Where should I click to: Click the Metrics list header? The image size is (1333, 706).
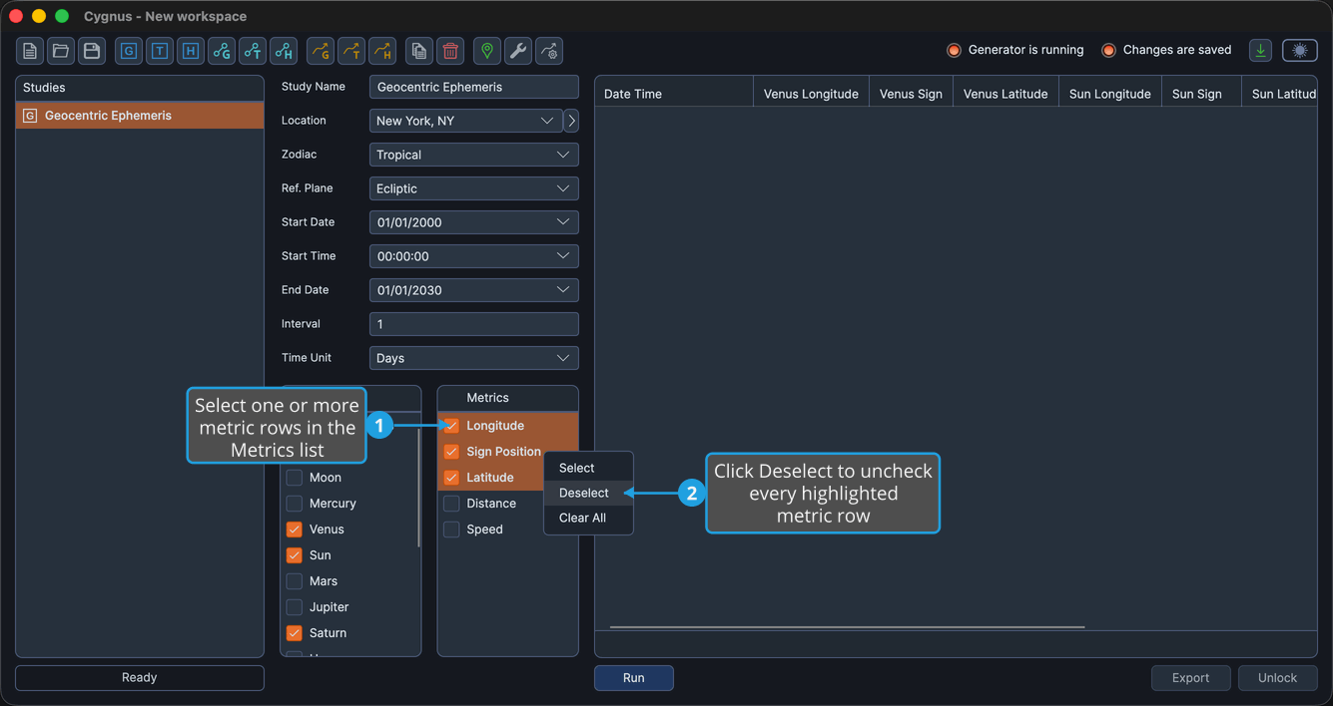508,398
